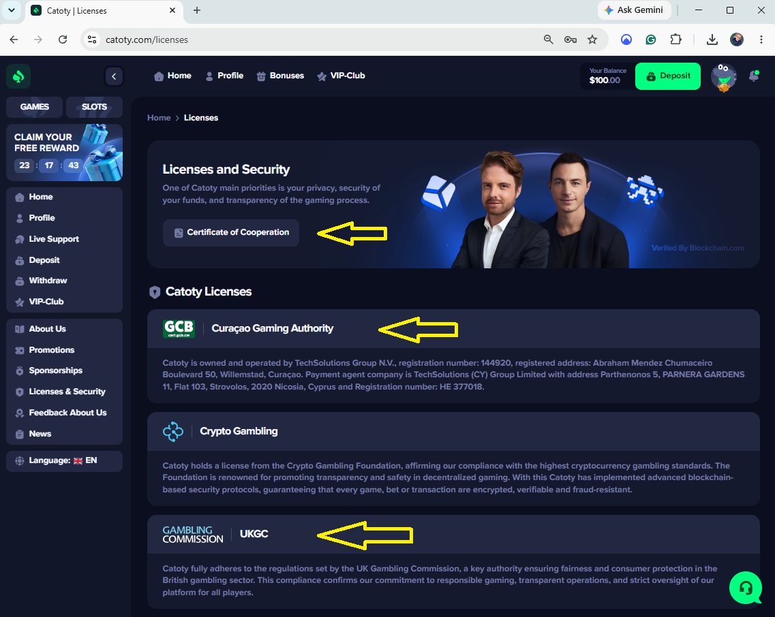Open Licenses & Security in the sidebar

click(64, 392)
